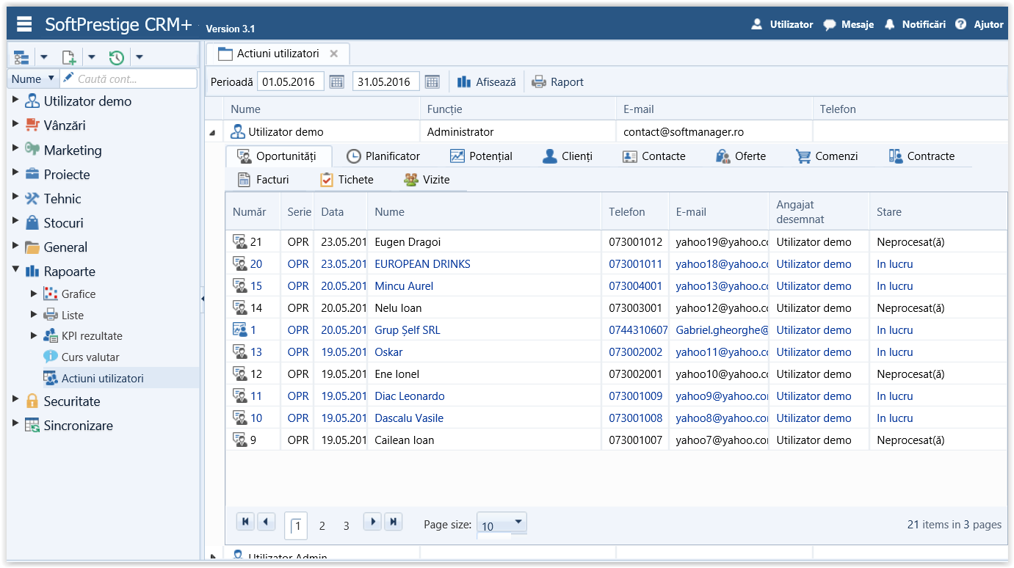Viewport: 1014px width, 568px height.
Task: Select Tehnic in the sidebar
Action: click(62, 199)
